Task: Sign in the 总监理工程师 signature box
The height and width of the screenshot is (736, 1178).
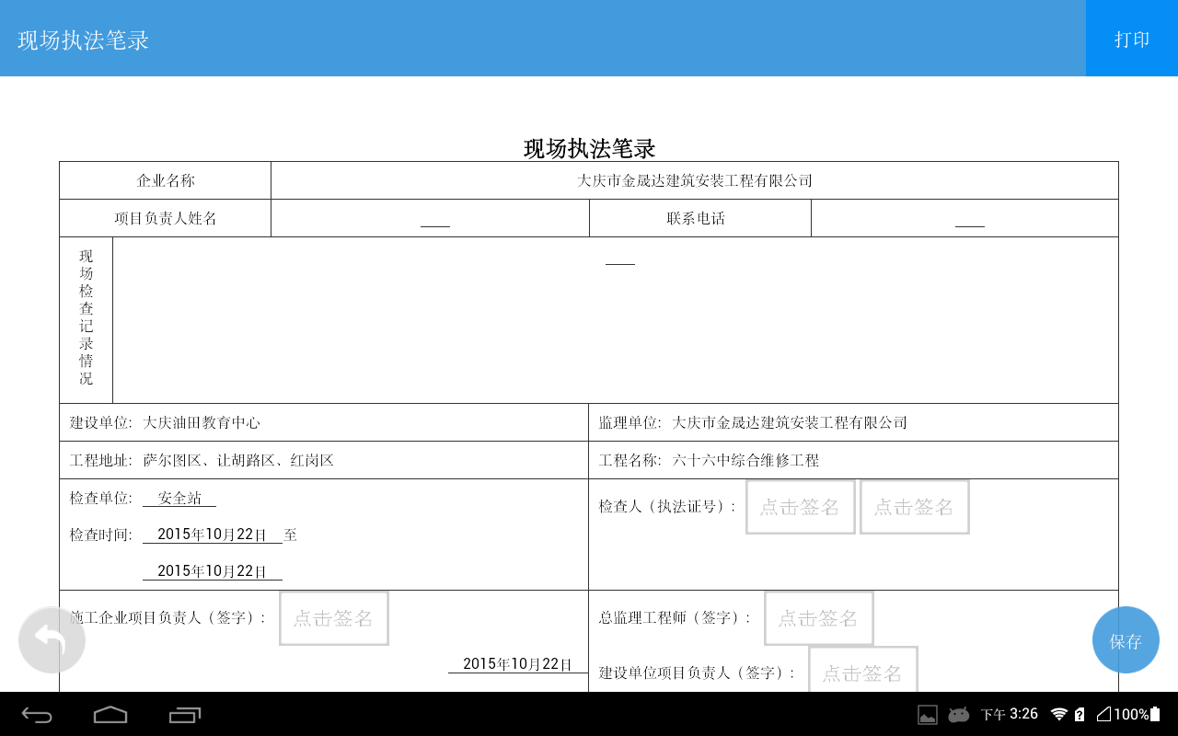Action: coord(818,618)
